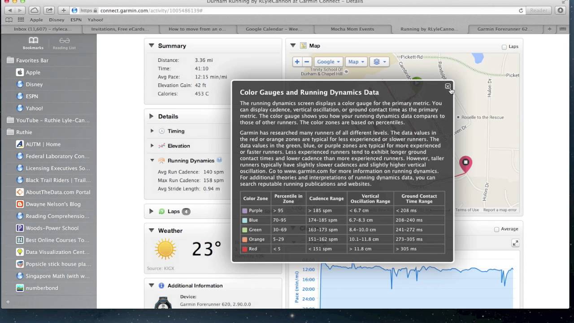Open the Google map provider dropdown

(x=328, y=62)
